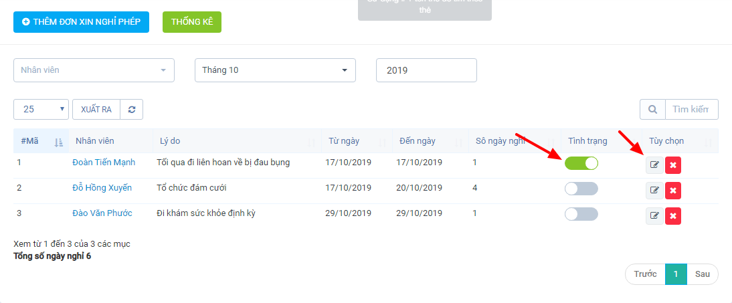Delete Đào Văn Phước's leave request
Image resolution: width=732 pixels, height=303 pixels.
pyautogui.click(x=673, y=215)
